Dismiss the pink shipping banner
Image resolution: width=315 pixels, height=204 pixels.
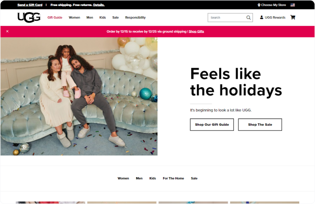click(7, 32)
